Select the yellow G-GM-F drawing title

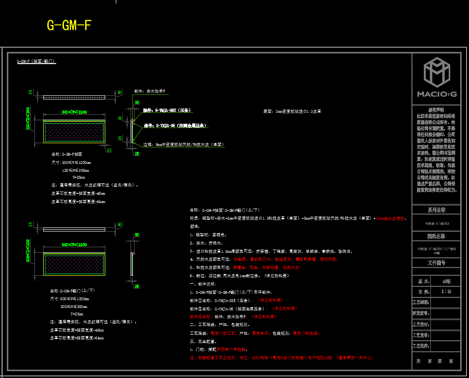[69, 25]
